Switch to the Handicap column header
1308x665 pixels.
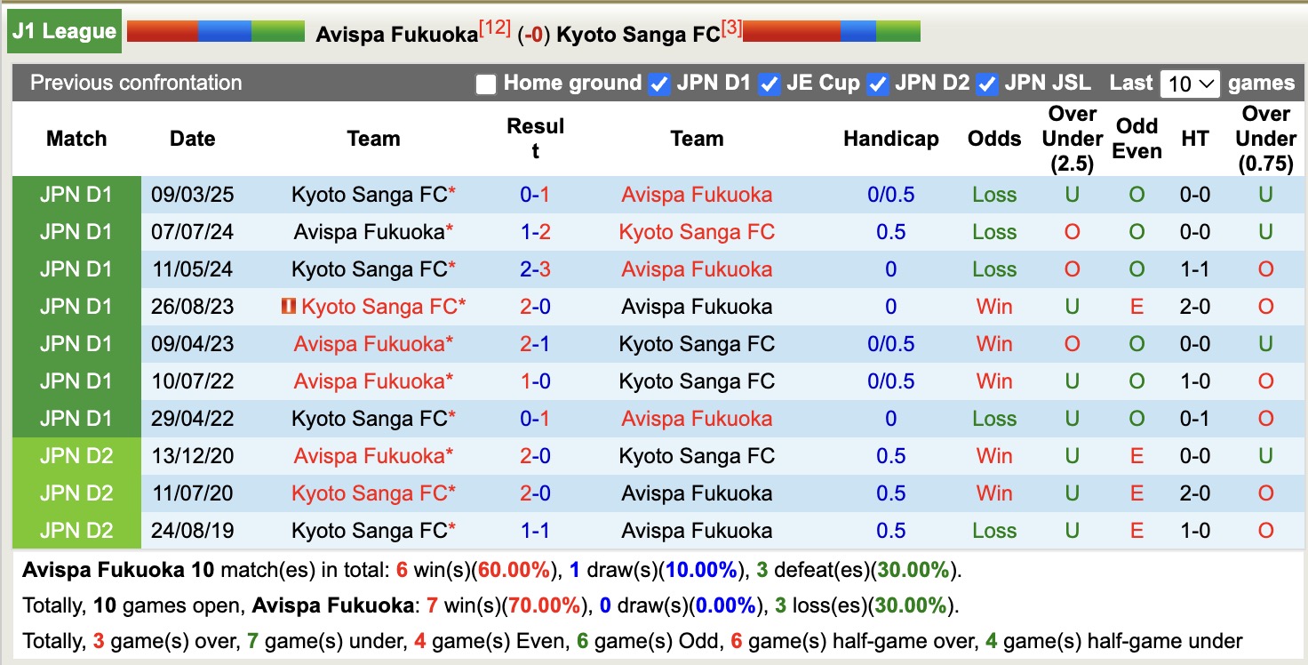click(x=890, y=139)
